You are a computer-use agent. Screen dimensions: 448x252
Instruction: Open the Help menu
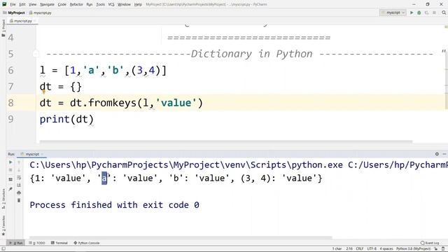point(138,4)
